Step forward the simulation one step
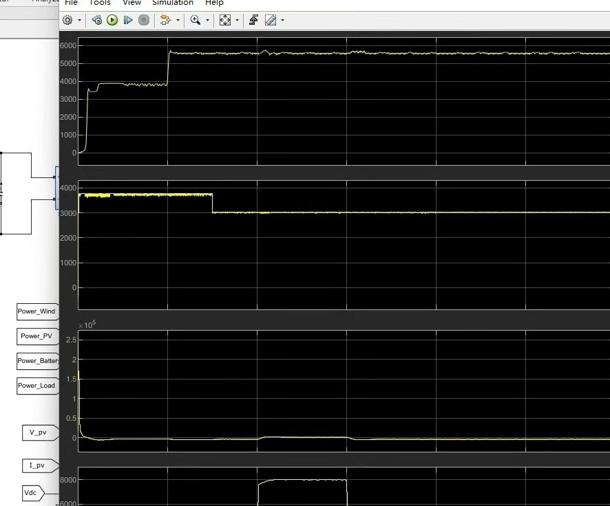This screenshot has height=506, width=610. (128, 20)
